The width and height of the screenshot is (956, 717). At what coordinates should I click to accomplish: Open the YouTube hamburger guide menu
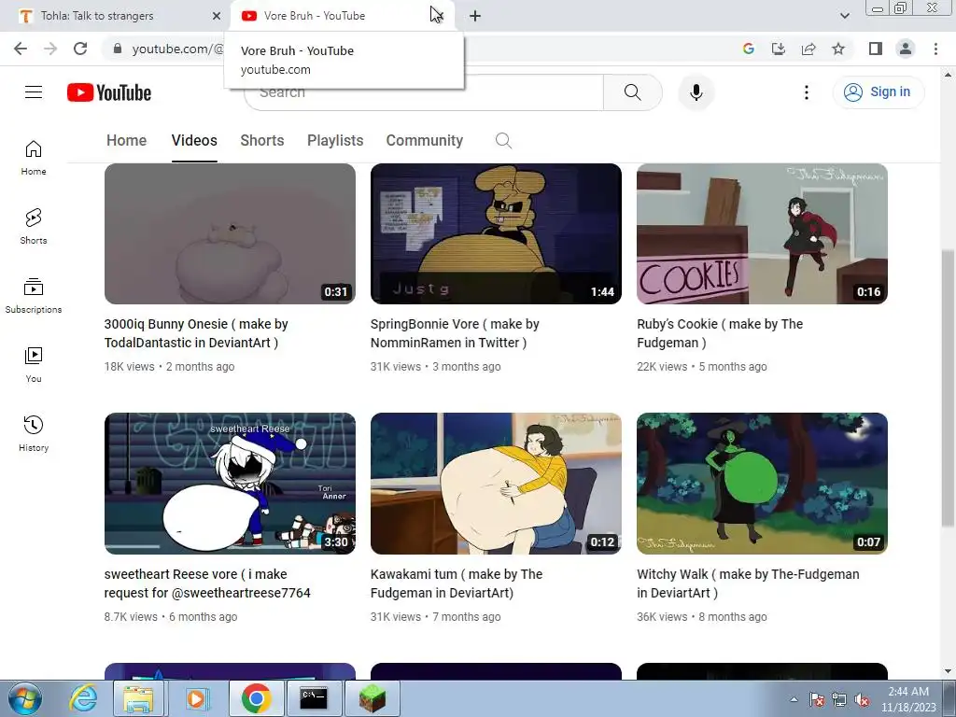34,92
